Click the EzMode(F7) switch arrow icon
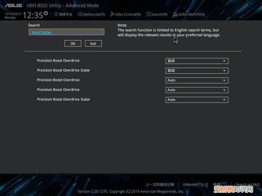This screenshot has height=196, width=262. tap(205, 185)
